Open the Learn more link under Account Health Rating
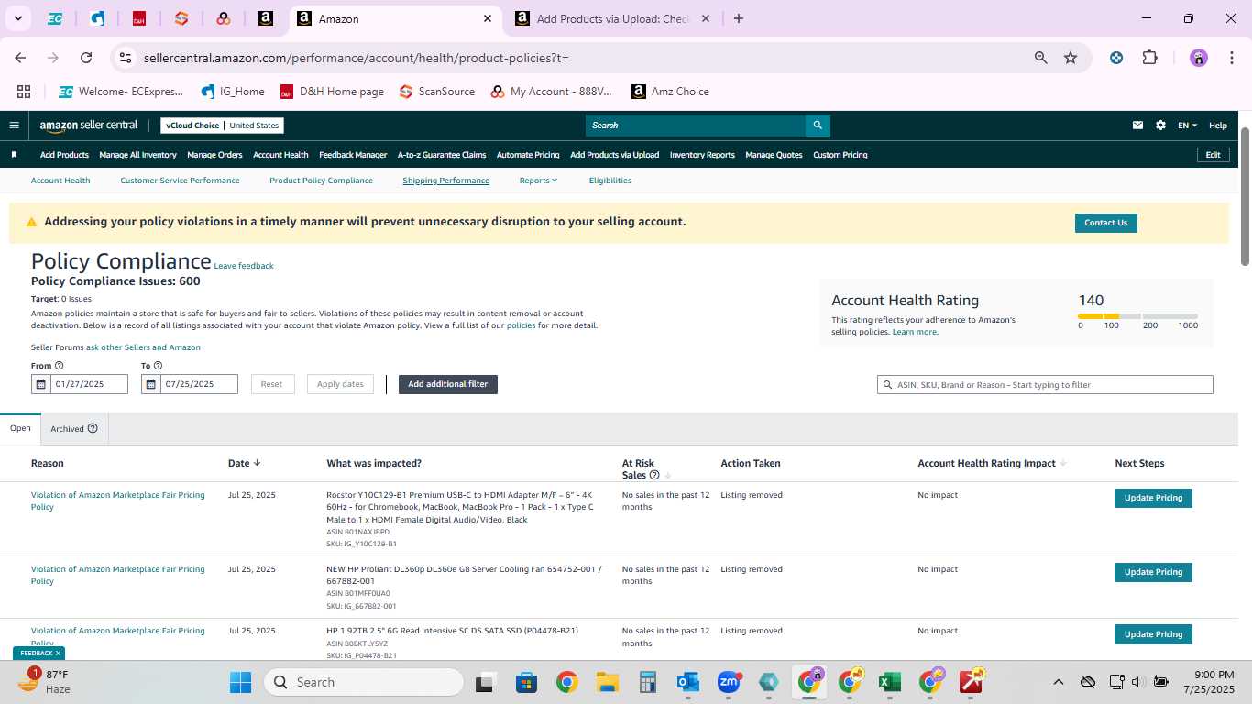Image resolution: width=1252 pixels, height=704 pixels. click(x=915, y=332)
